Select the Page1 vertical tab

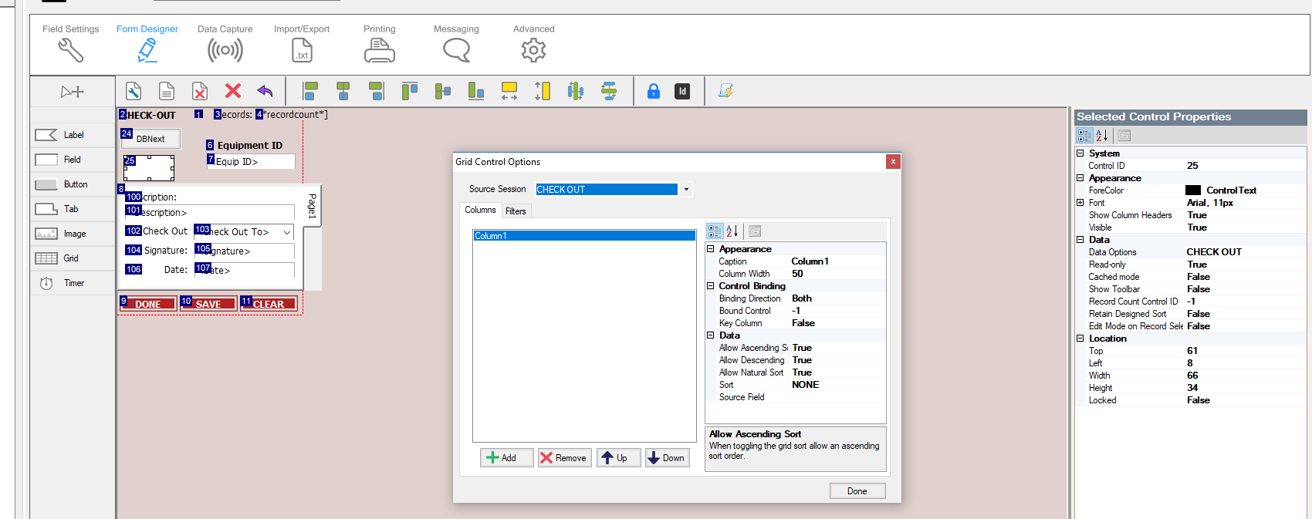click(x=312, y=206)
